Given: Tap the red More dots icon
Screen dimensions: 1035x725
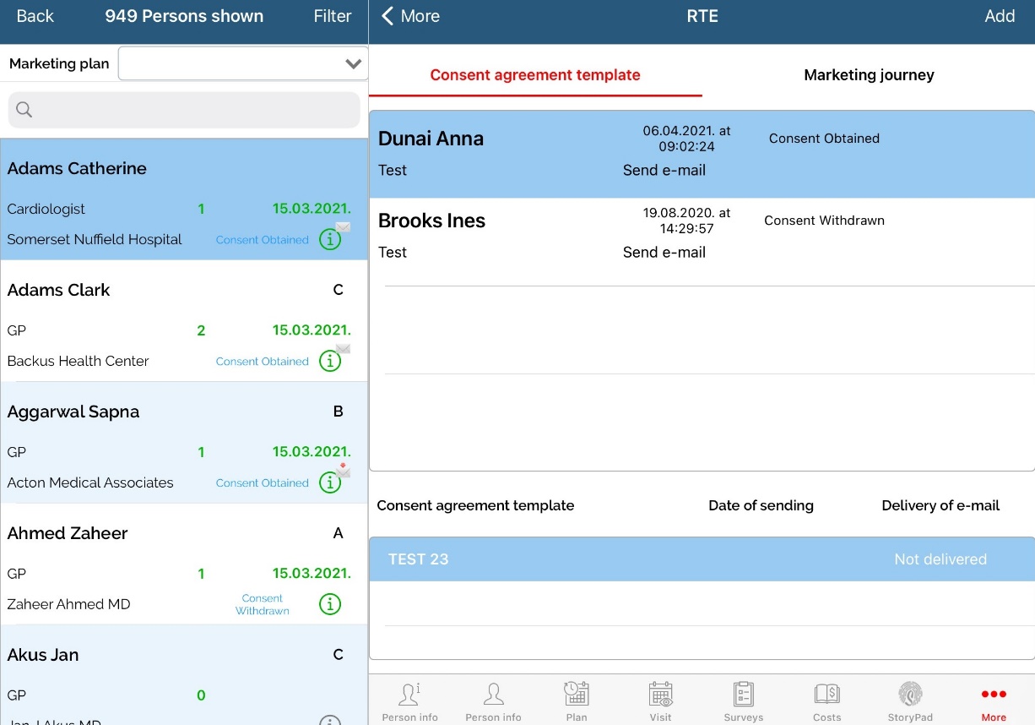Looking at the screenshot, I should click(x=994, y=695).
